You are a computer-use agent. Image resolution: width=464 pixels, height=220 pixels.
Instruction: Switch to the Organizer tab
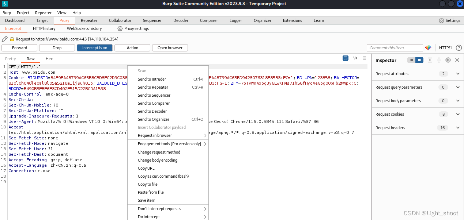click(x=263, y=20)
